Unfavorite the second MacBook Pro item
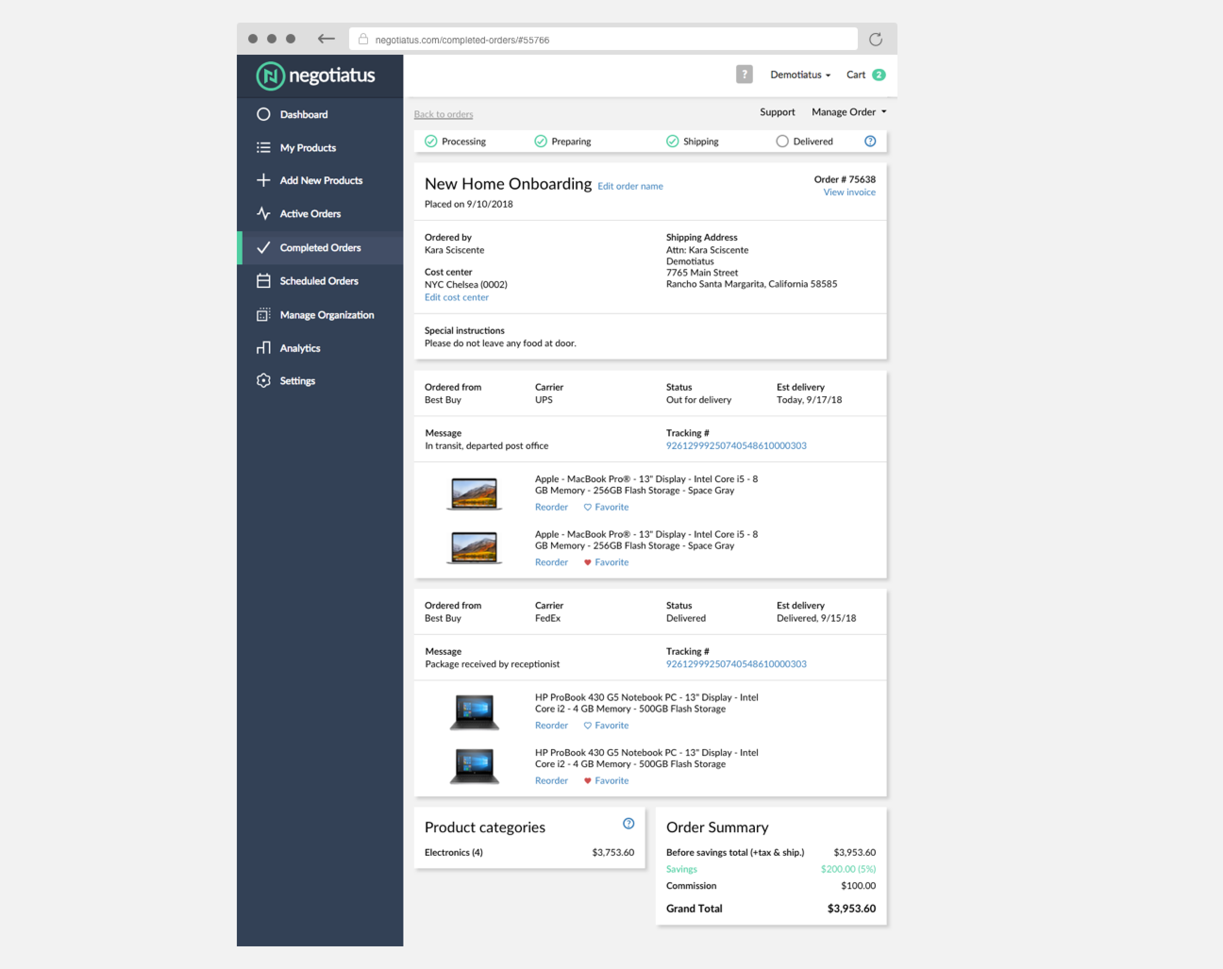 (587, 562)
